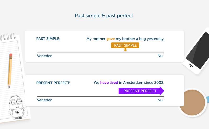
Task: Click 'Verleden' label on past simple timeline
Action: (x=45, y=56)
